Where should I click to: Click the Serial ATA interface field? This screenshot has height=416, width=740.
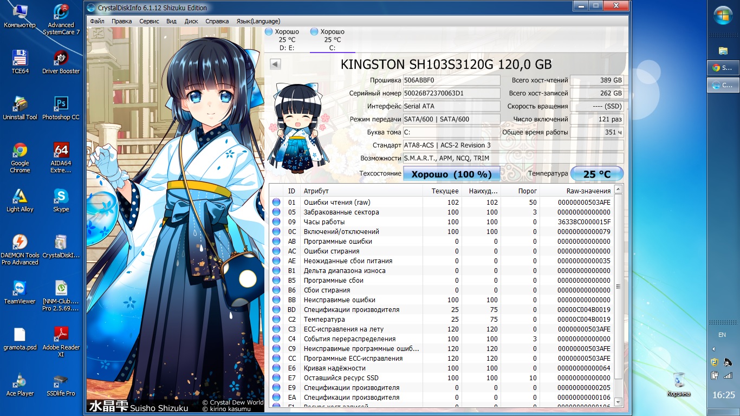[452, 106]
